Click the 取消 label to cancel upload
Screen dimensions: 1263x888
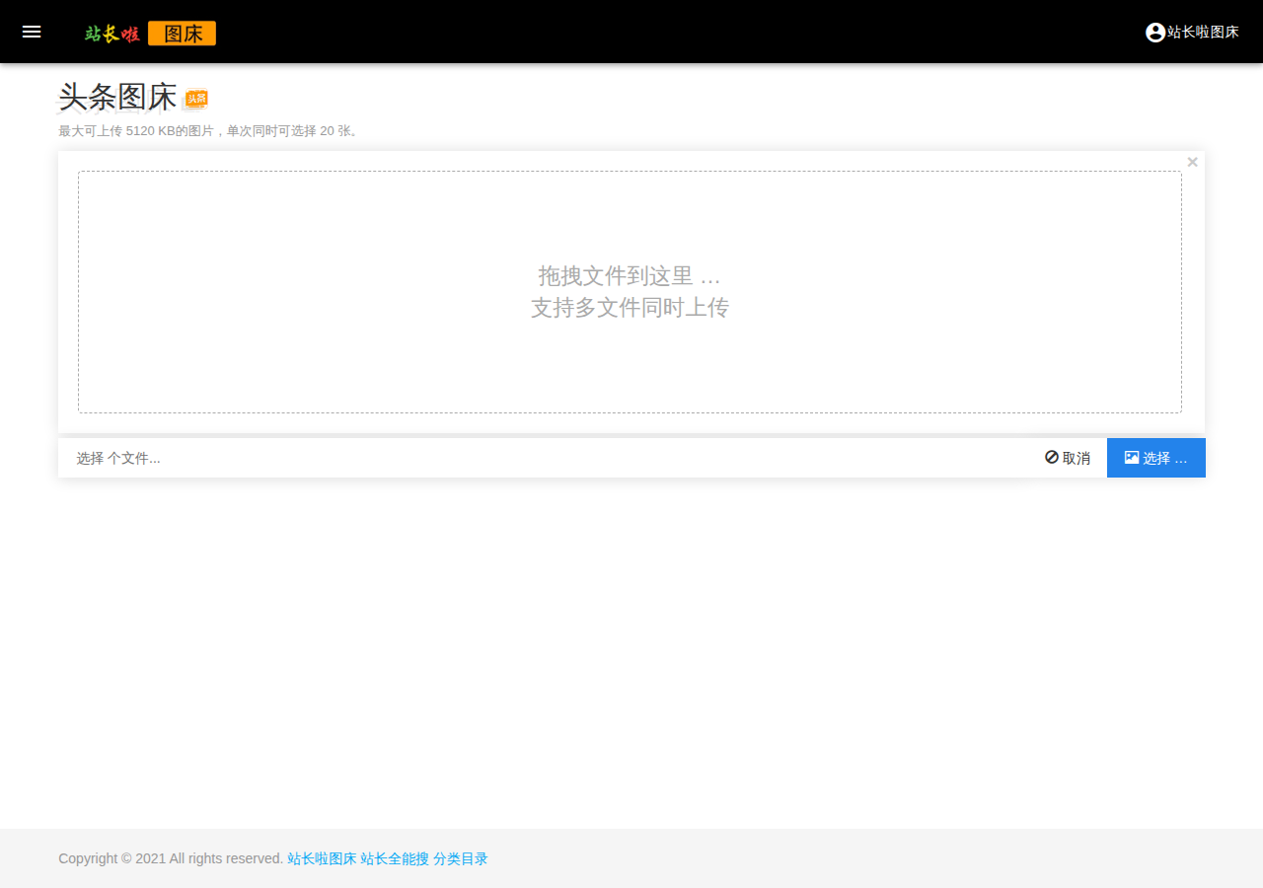coord(1077,458)
